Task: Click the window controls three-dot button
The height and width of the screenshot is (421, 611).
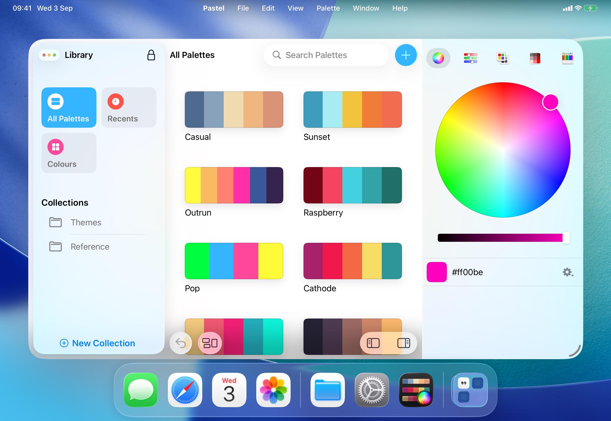Action: pos(49,55)
